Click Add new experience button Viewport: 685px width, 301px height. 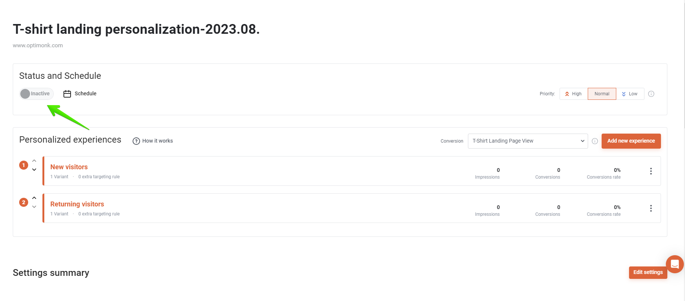coord(631,141)
